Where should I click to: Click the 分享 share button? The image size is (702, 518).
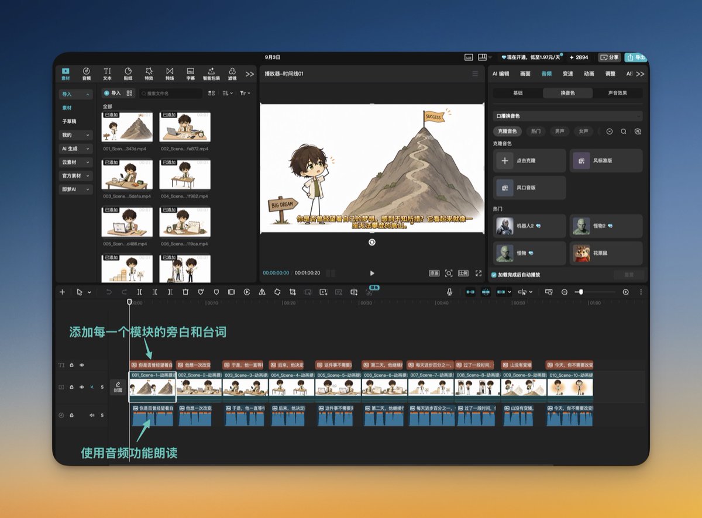click(x=609, y=57)
